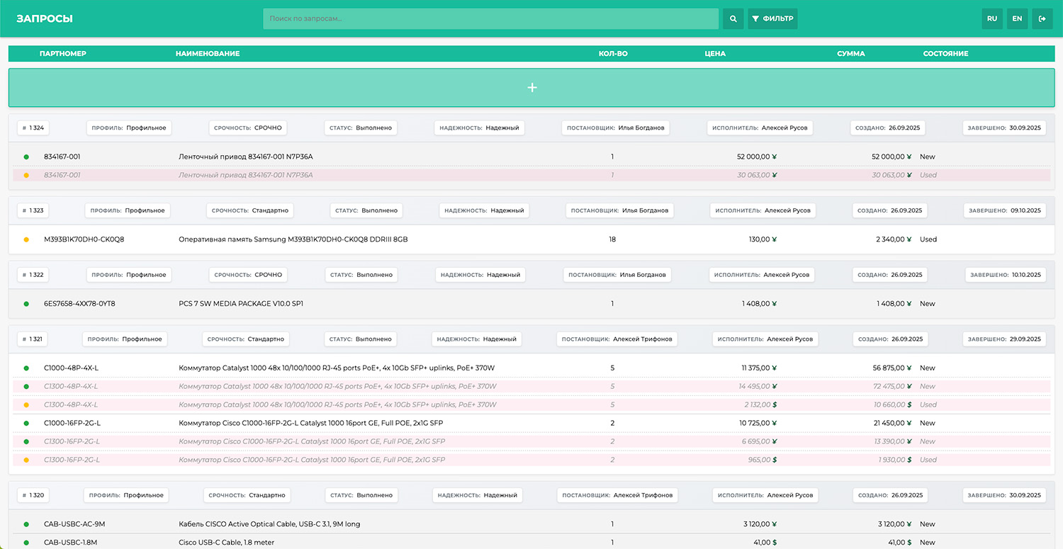Click yellow status dot for M393B1K70DH0-CK0Q8
Screen dimensions: 1063x549
pyautogui.click(x=26, y=239)
